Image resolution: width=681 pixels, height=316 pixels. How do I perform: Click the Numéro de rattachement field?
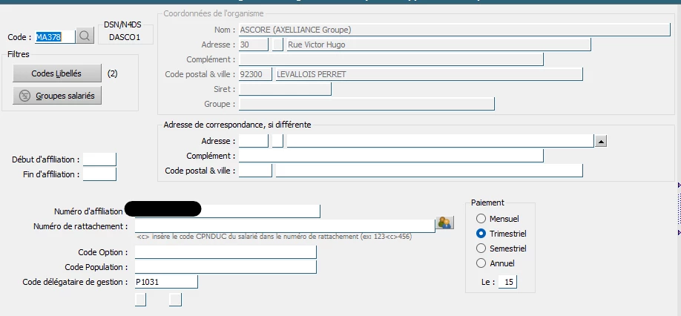pos(285,226)
